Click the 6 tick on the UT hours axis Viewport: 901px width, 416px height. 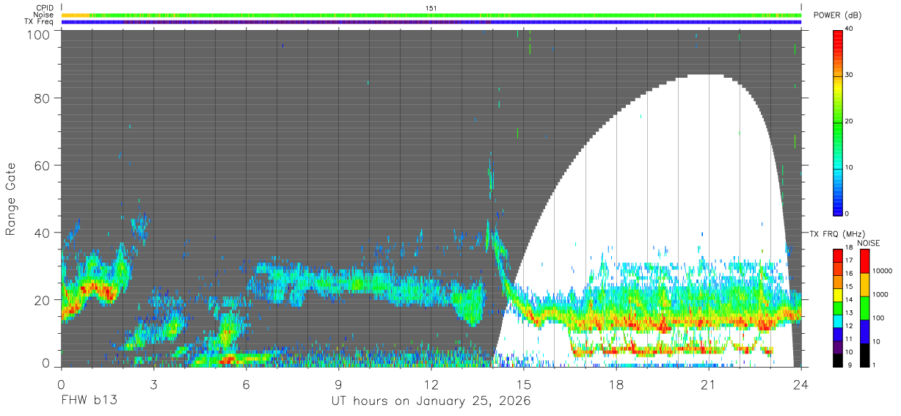246,384
